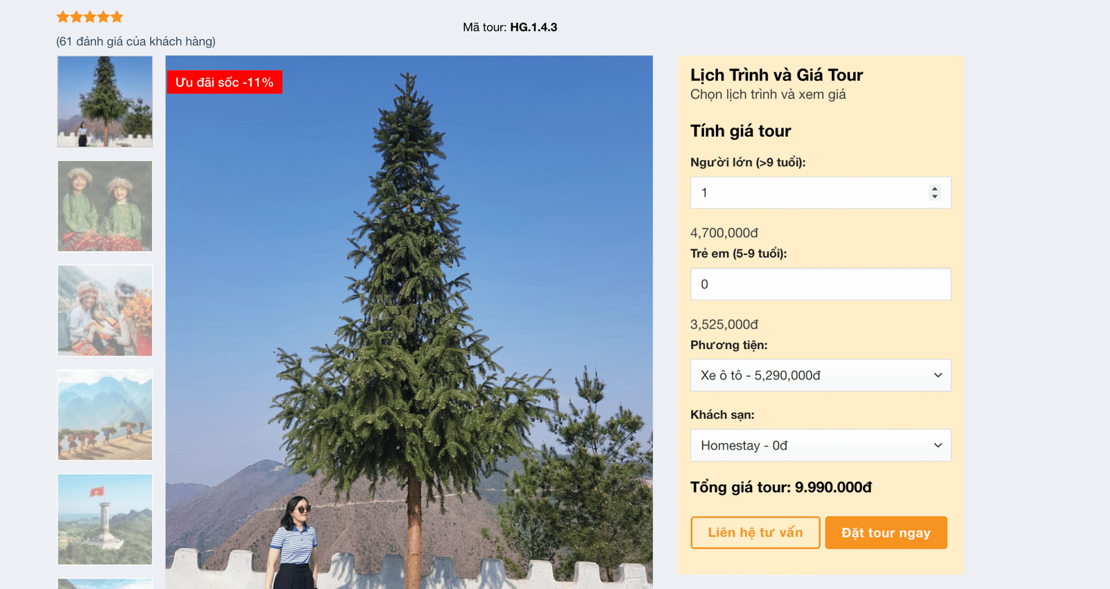Expand the Phương tiện transport dropdown
This screenshot has width=1110, height=589.
pyautogui.click(x=821, y=375)
